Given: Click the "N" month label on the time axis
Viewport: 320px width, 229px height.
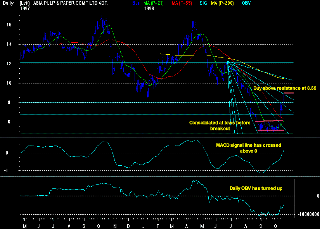Looking at the screenshot, I should (x=115, y=226).
